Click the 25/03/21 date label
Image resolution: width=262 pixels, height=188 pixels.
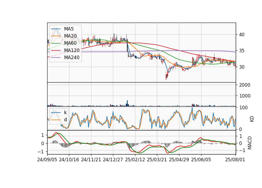[157, 160]
